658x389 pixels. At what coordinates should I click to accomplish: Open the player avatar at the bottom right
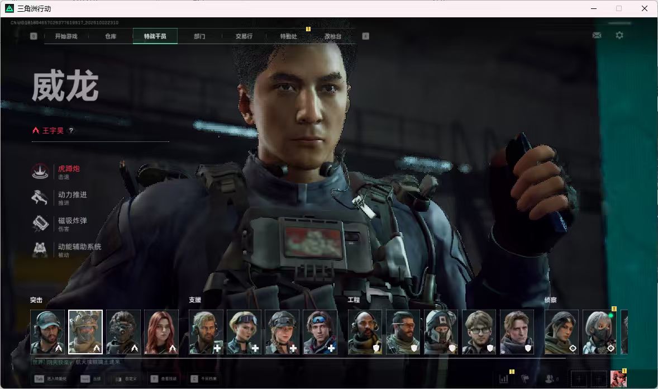point(618,379)
